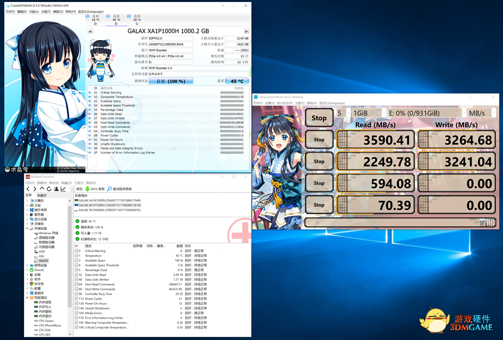This screenshot has height=340, width=503.
Task: Select the C: drive status orb
Action: coord(129,16)
